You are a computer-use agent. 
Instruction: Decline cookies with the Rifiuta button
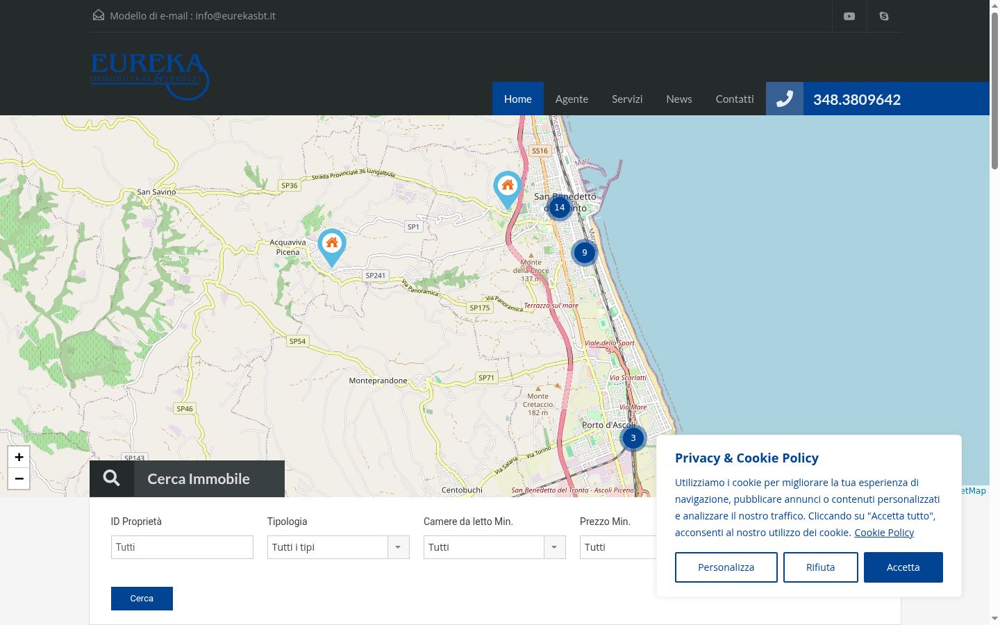[821, 567]
